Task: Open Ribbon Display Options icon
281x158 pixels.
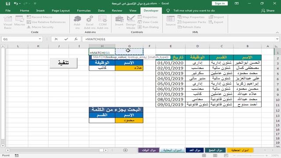Action: pos(237,4)
